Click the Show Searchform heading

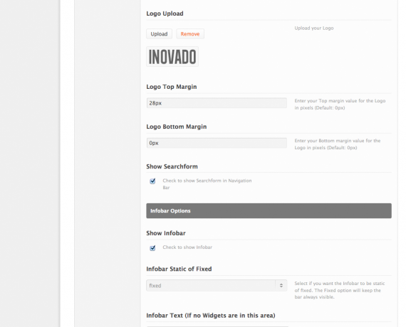(172, 166)
